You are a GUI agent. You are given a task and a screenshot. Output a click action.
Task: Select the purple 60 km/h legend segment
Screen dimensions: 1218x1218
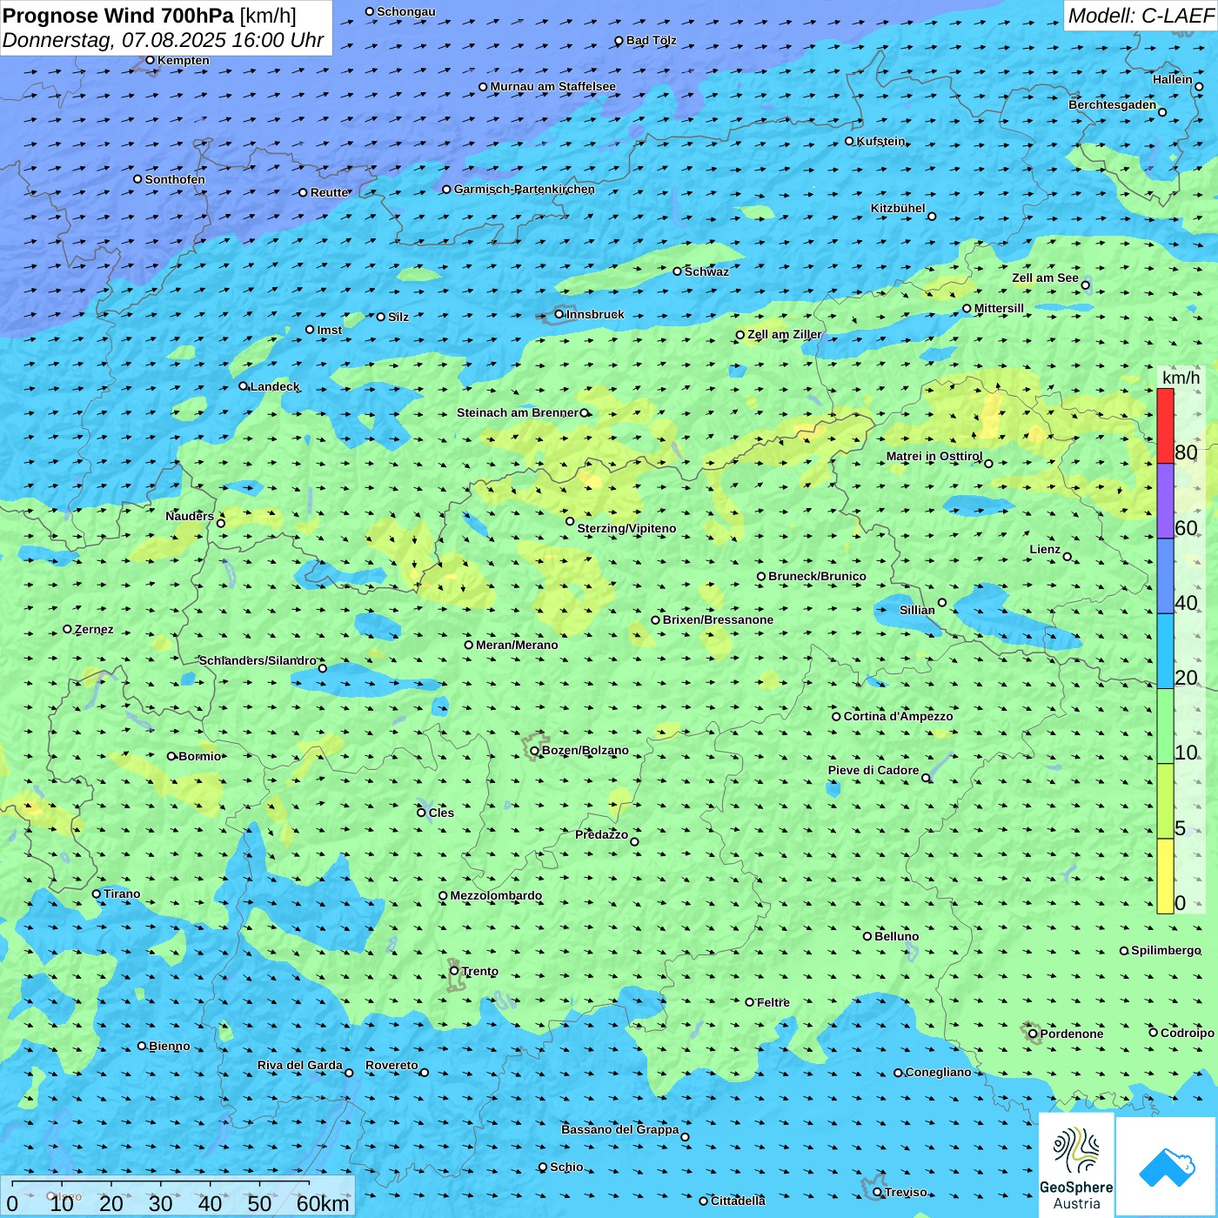click(1165, 500)
